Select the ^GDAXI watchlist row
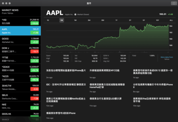Screen dimensions: 178x122 [20, 68]
